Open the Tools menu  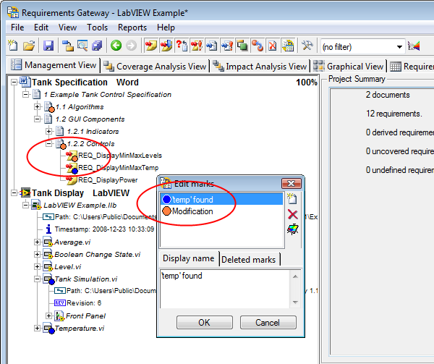(x=97, y=27)
